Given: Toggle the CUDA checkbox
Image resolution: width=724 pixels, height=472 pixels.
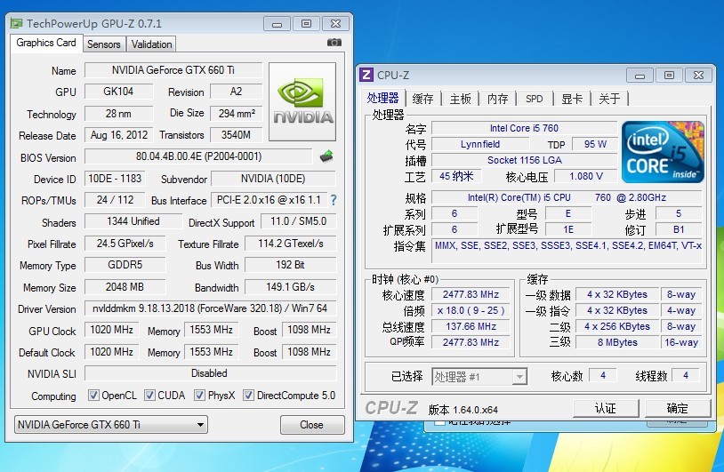Looking at the screenshot, I should tap(149, 395).
